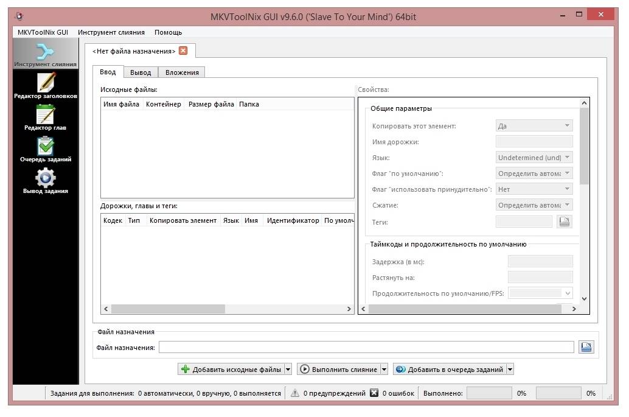The height and width of the screenshot is (417, 629).
Task: Click properties panel scroll down arrow
Action: (x=585, y=299)
